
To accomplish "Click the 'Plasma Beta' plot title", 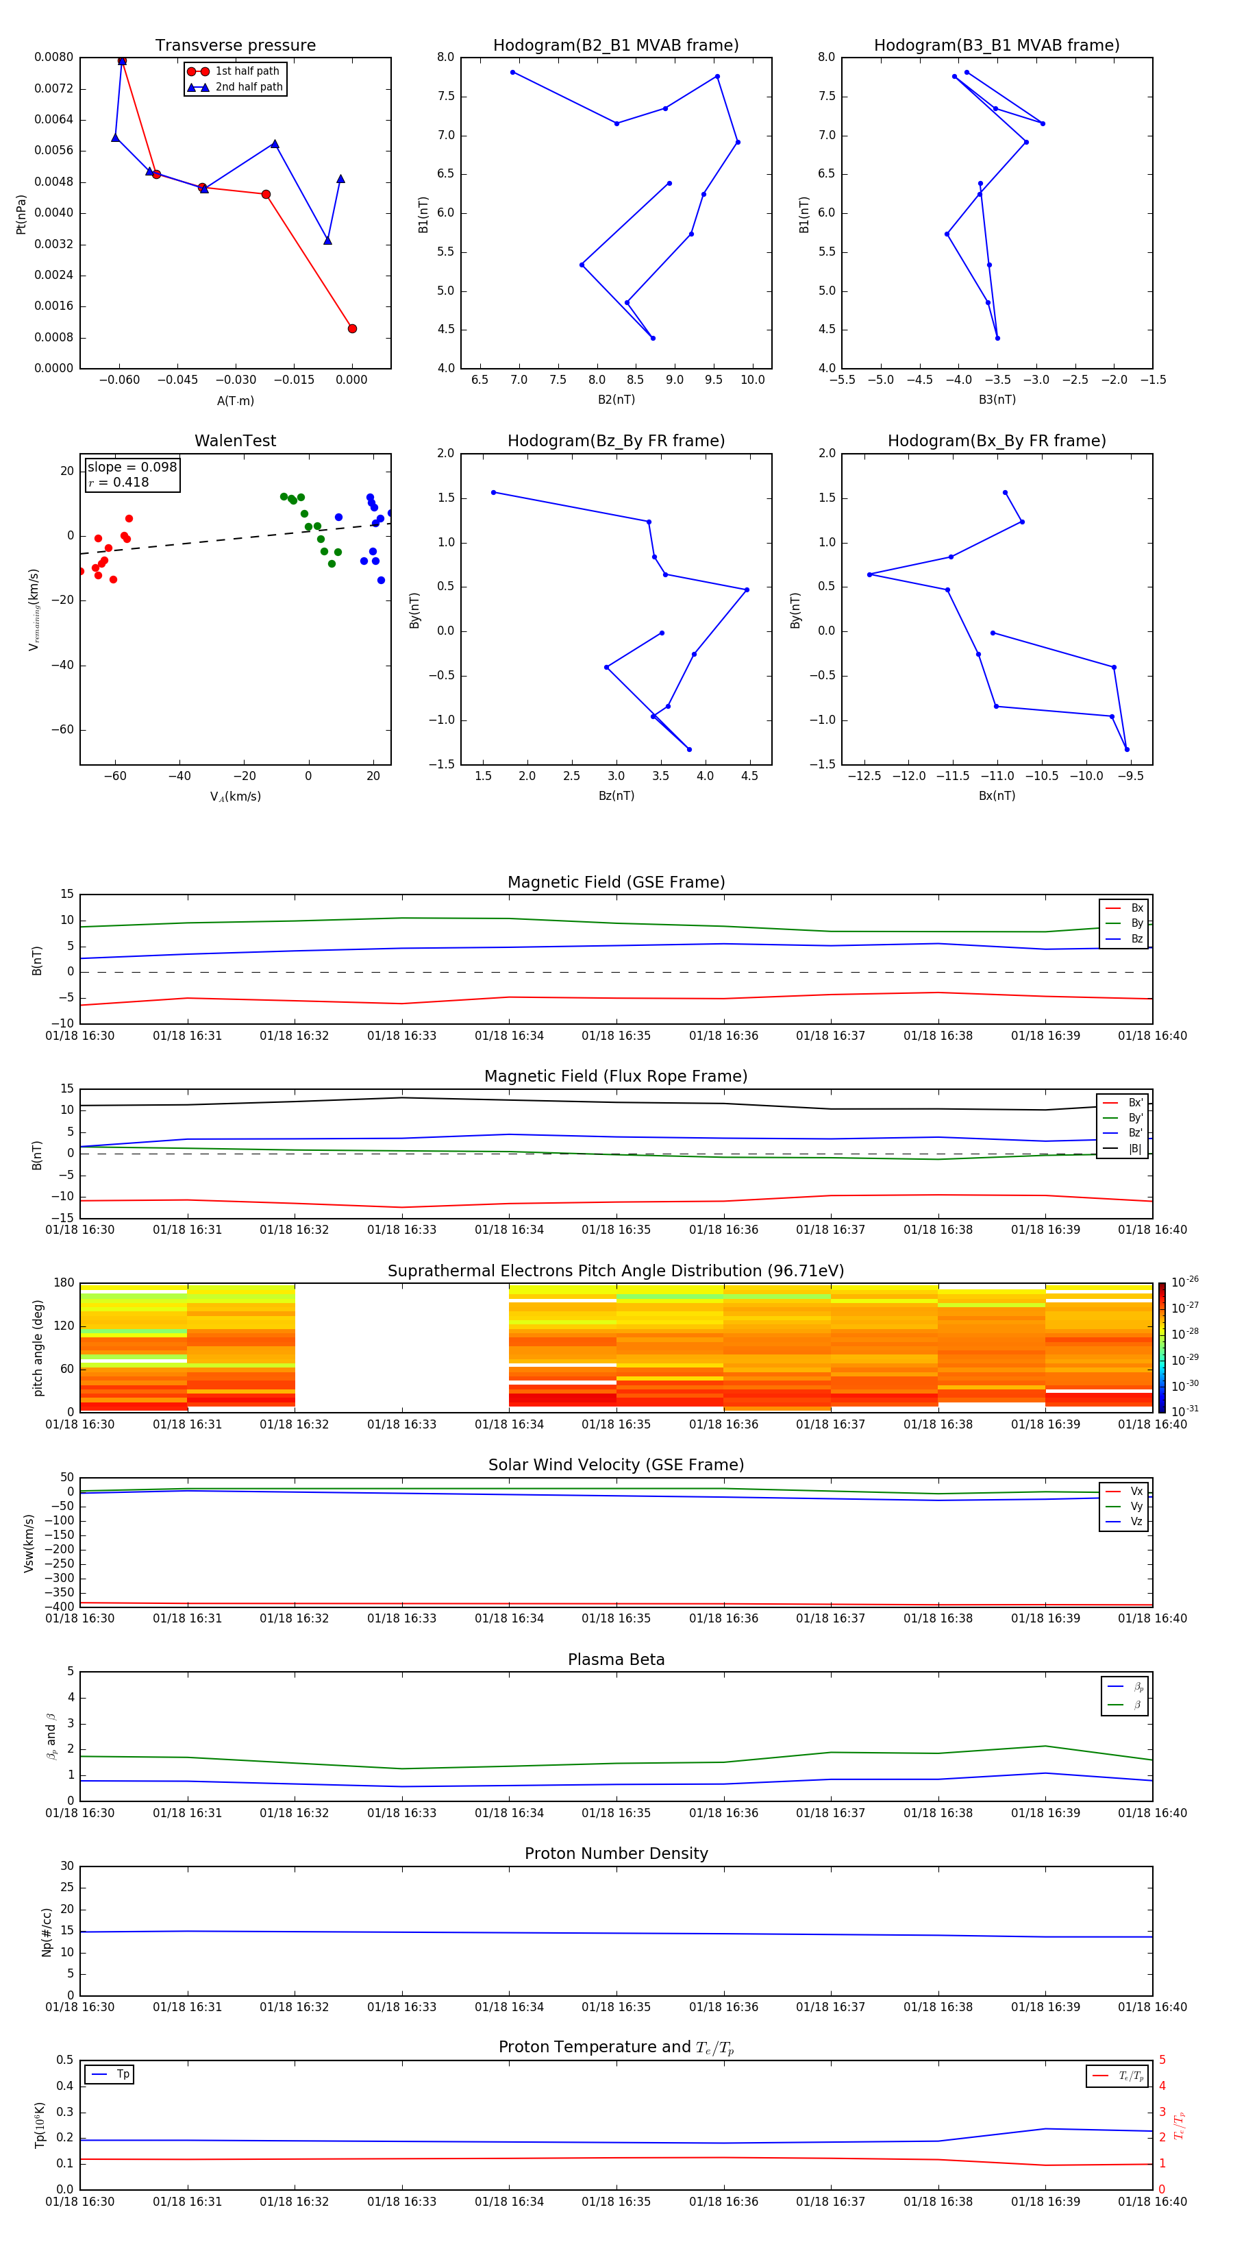I will [616, 1660].
